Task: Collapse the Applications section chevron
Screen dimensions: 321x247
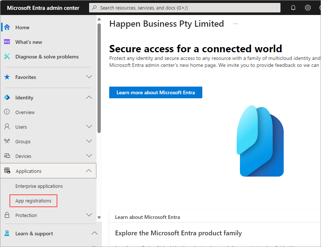Action: pyautogui.click(x=89, y=171)
